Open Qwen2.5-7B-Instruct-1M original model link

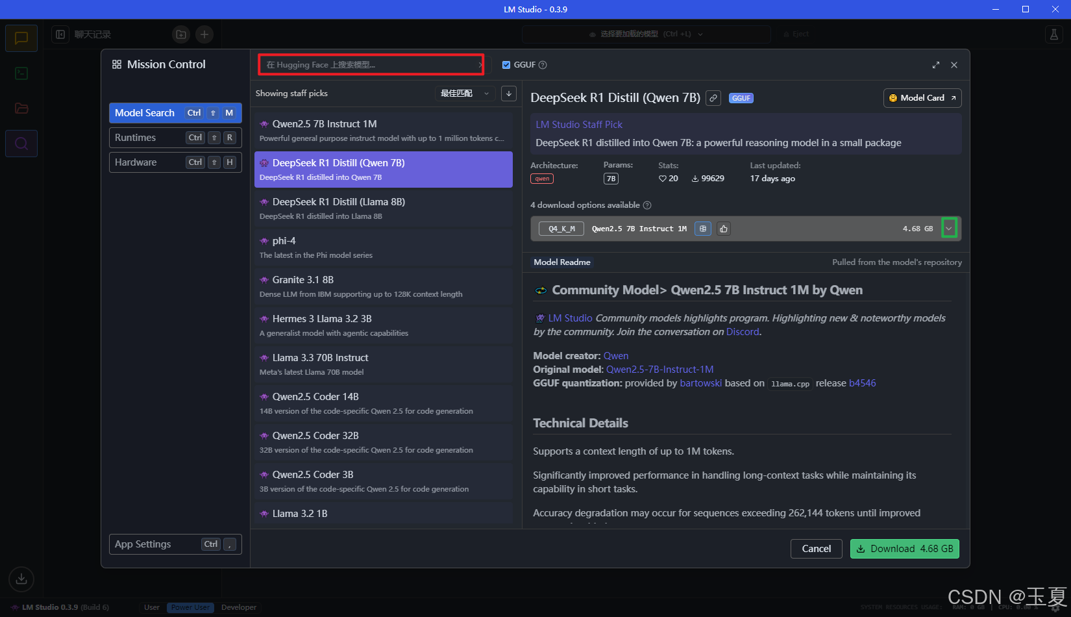pyautogui.click(x=659, y=370)
